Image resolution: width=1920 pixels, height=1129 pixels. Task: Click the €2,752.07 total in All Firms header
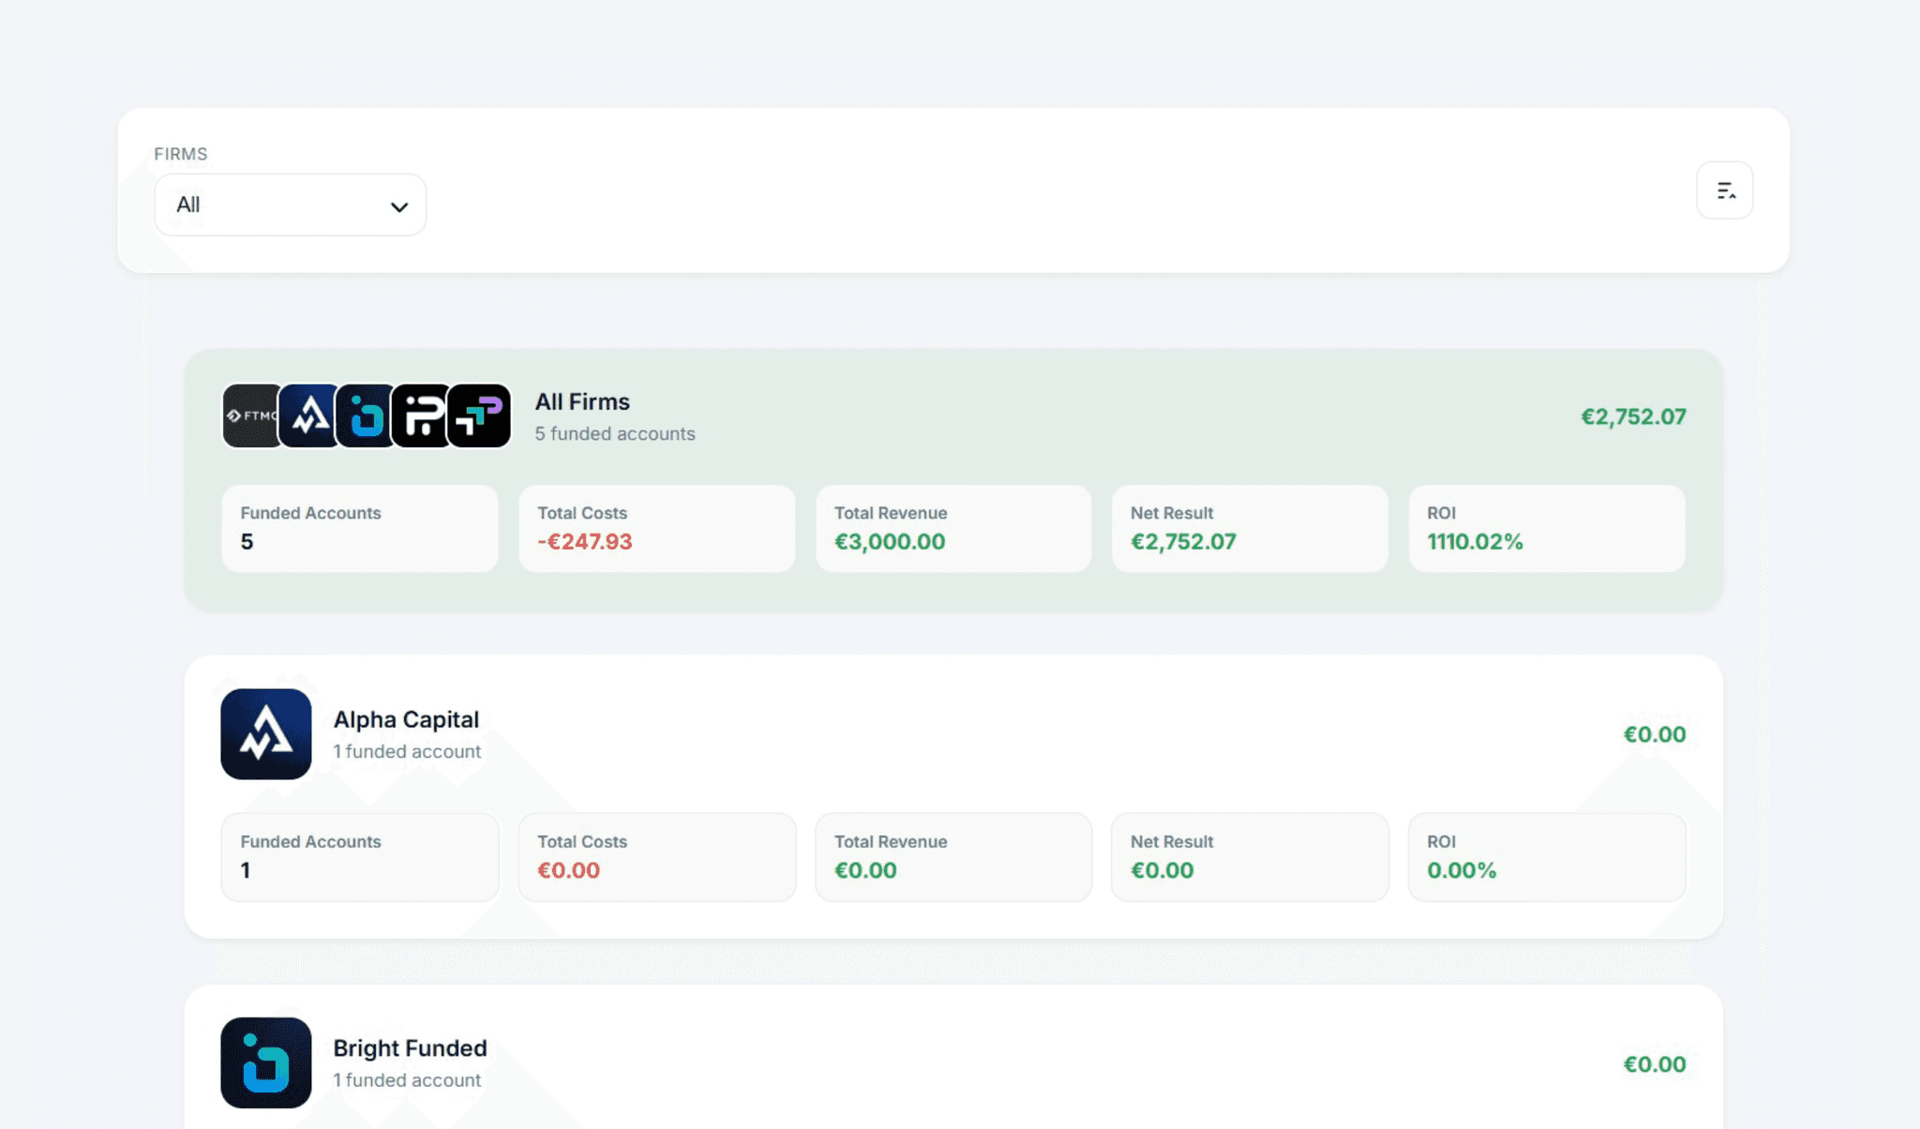[1633, 416]
